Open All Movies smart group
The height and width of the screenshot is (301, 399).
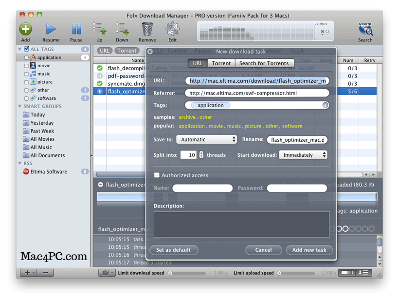pos(38,139)
